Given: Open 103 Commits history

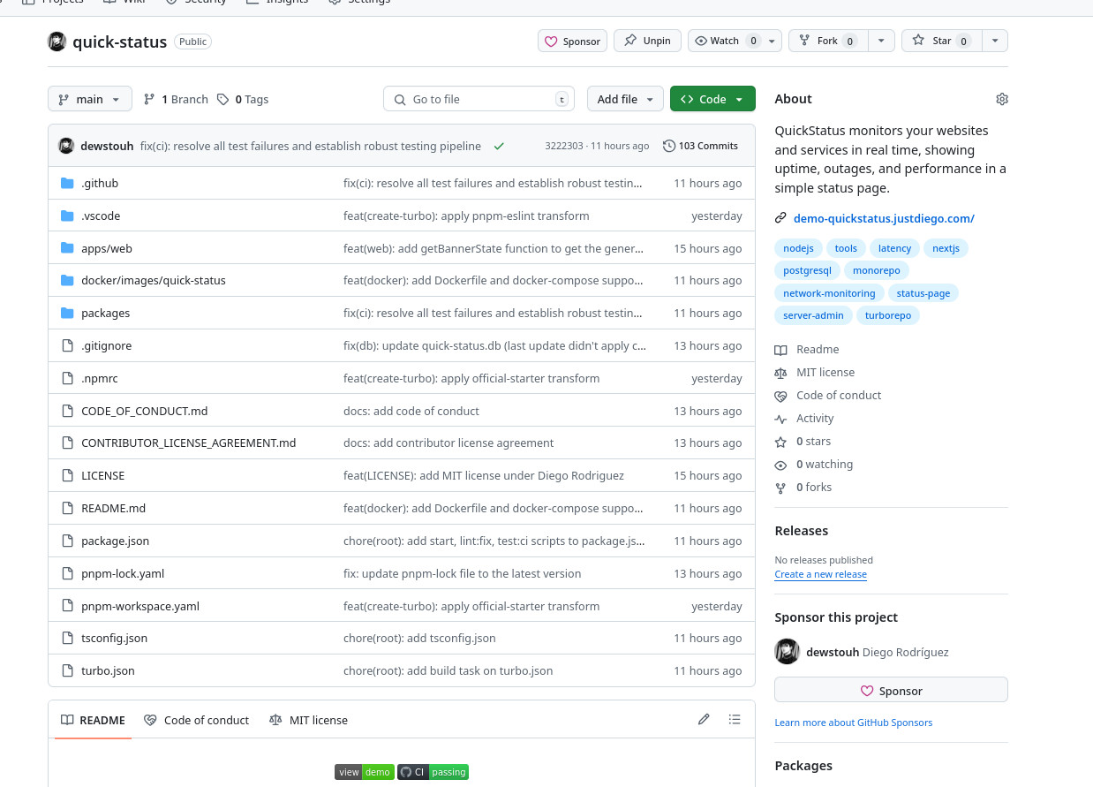Looking at the screenshot, I should coord(700,146).
